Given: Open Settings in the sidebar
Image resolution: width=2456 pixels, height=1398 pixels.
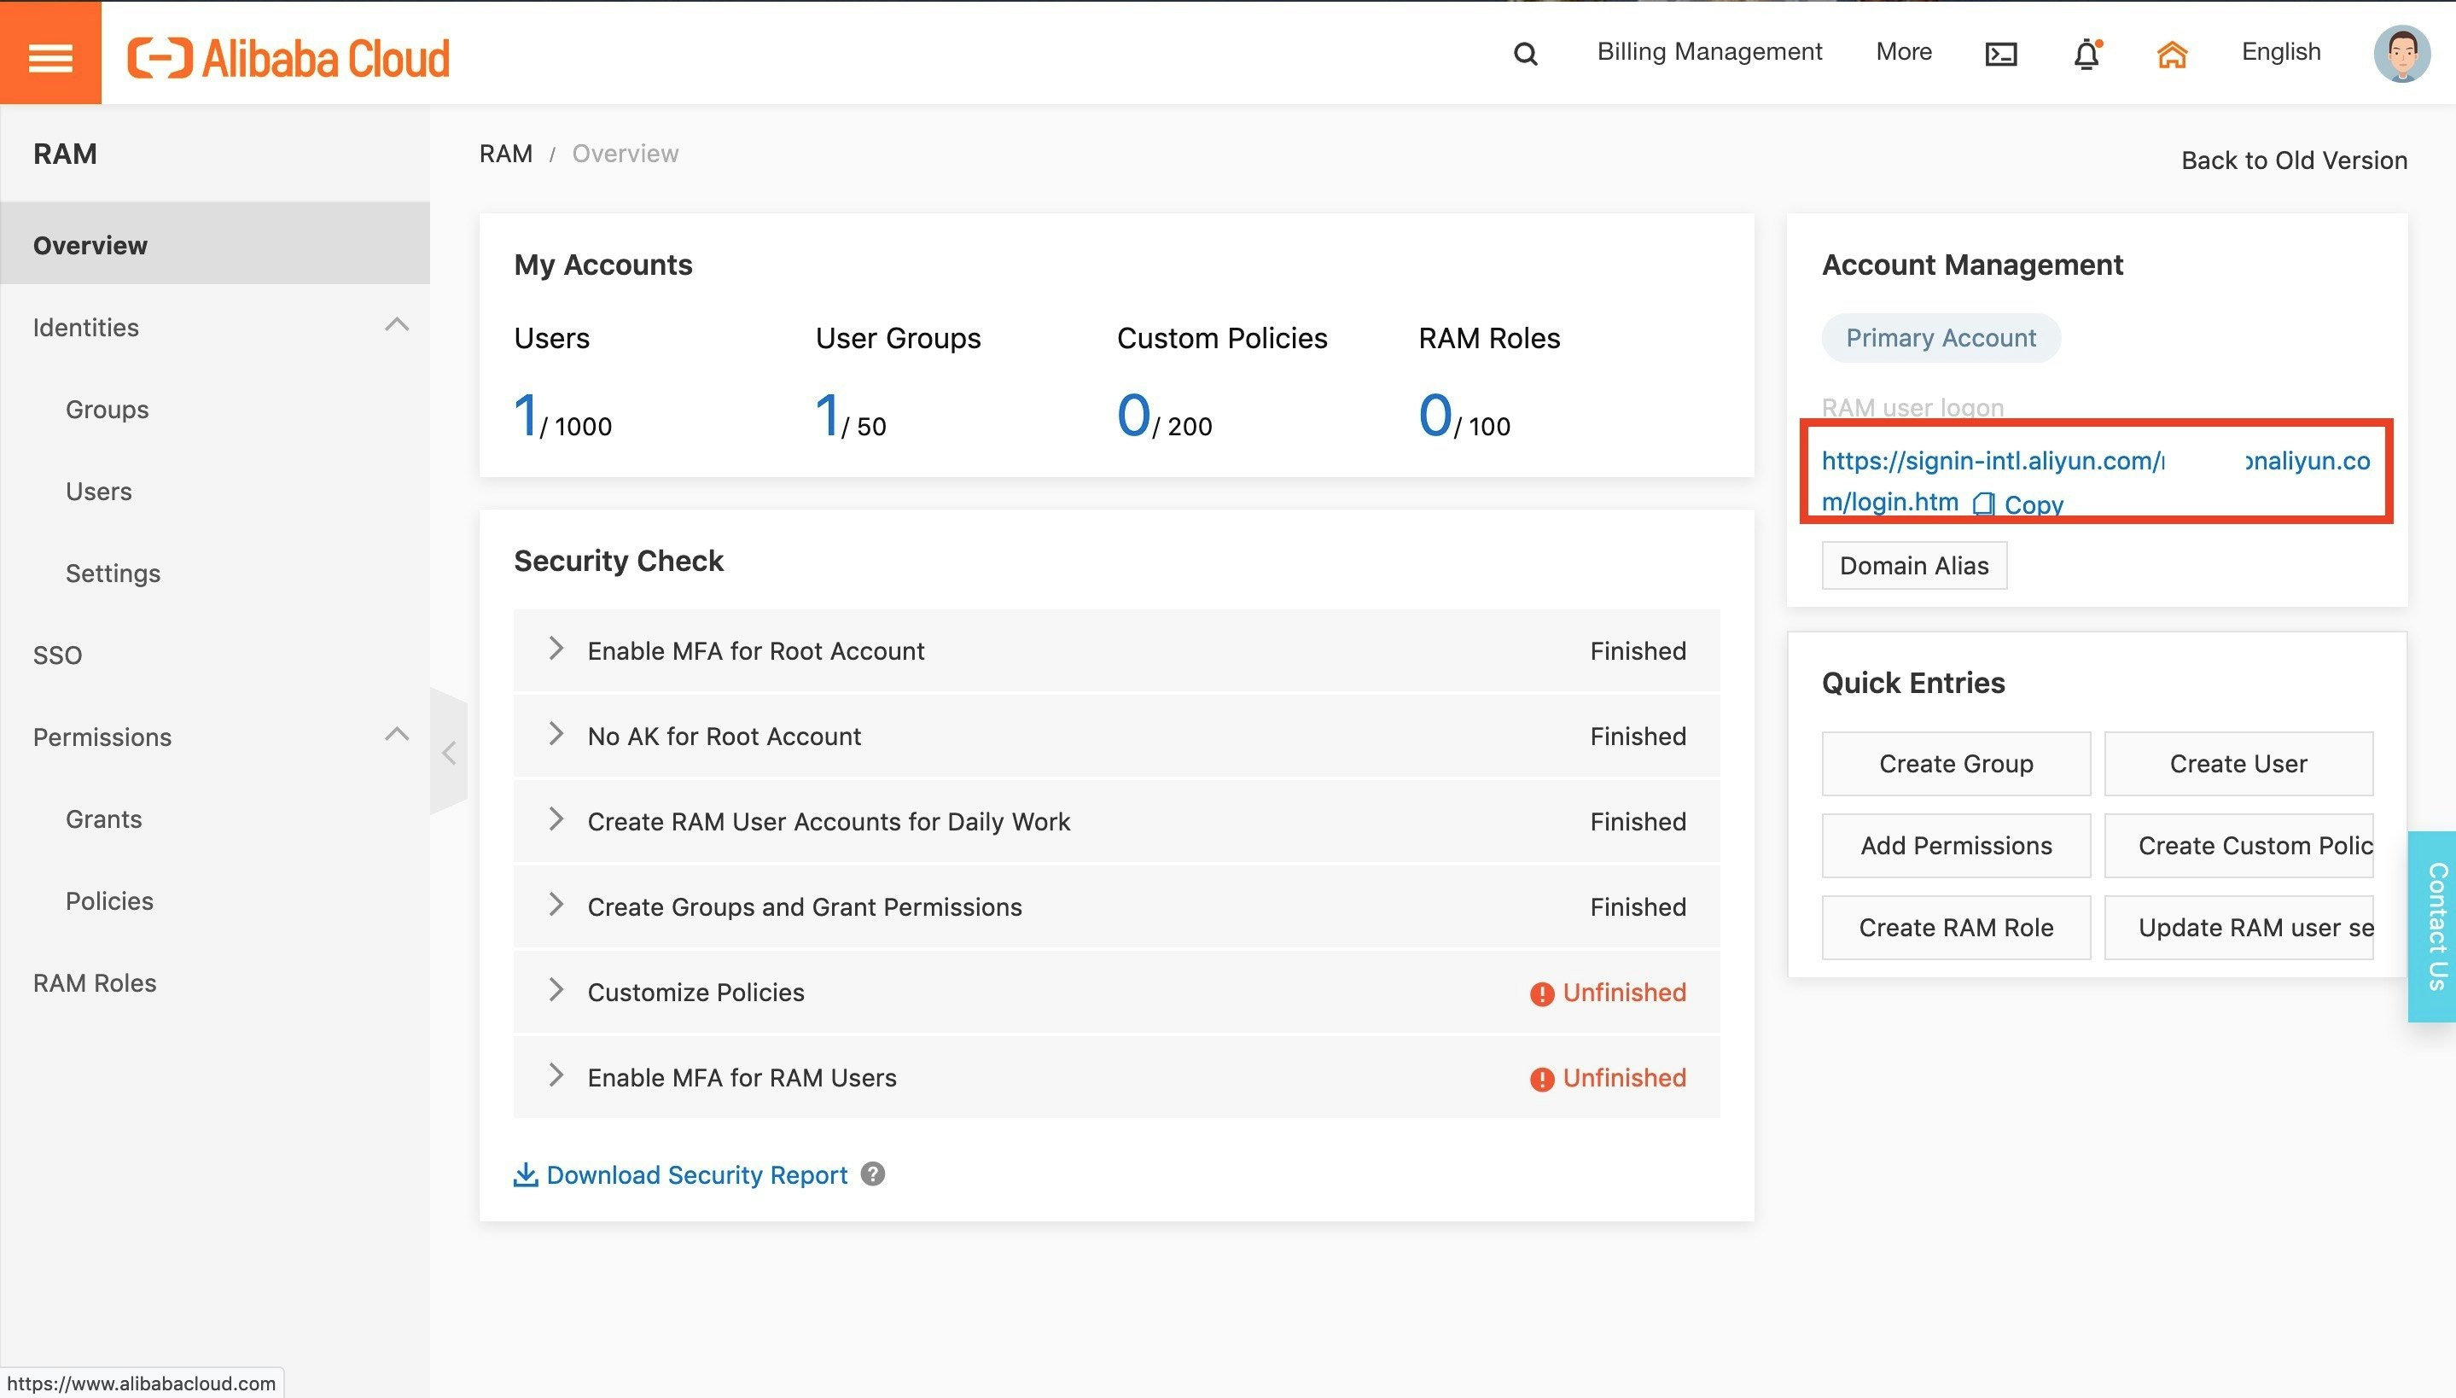Looking at the screenshot, I should (113, 574).
